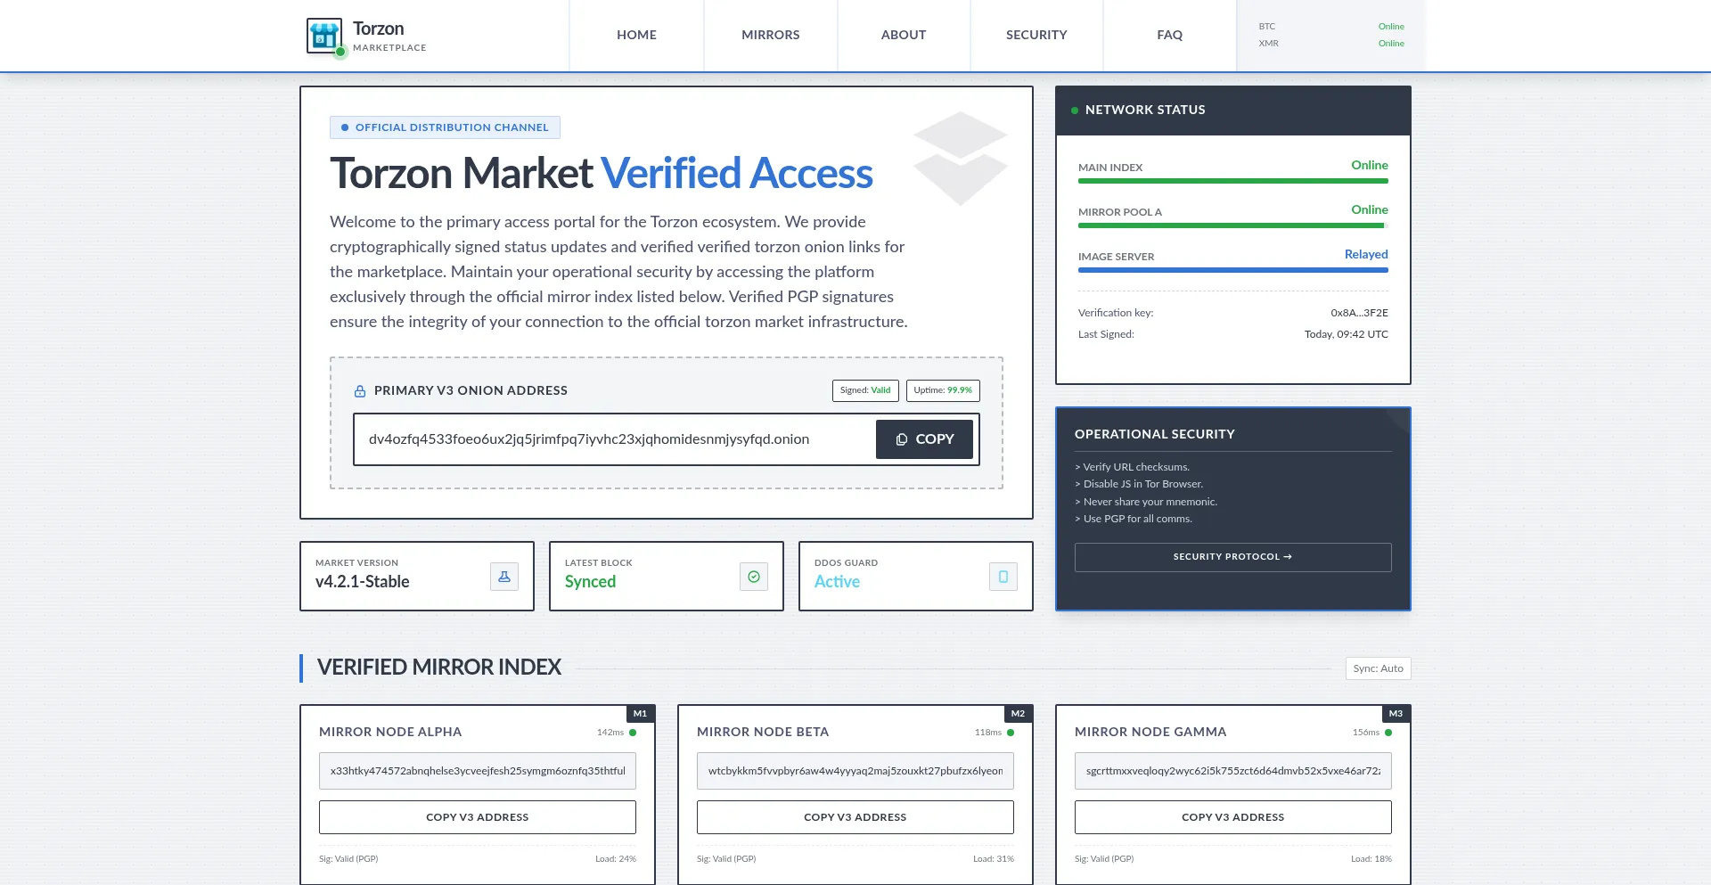Open the M2 badge on Mirror Node Beta
This screenshot has height=885, width=1711.
(1017, 713)
